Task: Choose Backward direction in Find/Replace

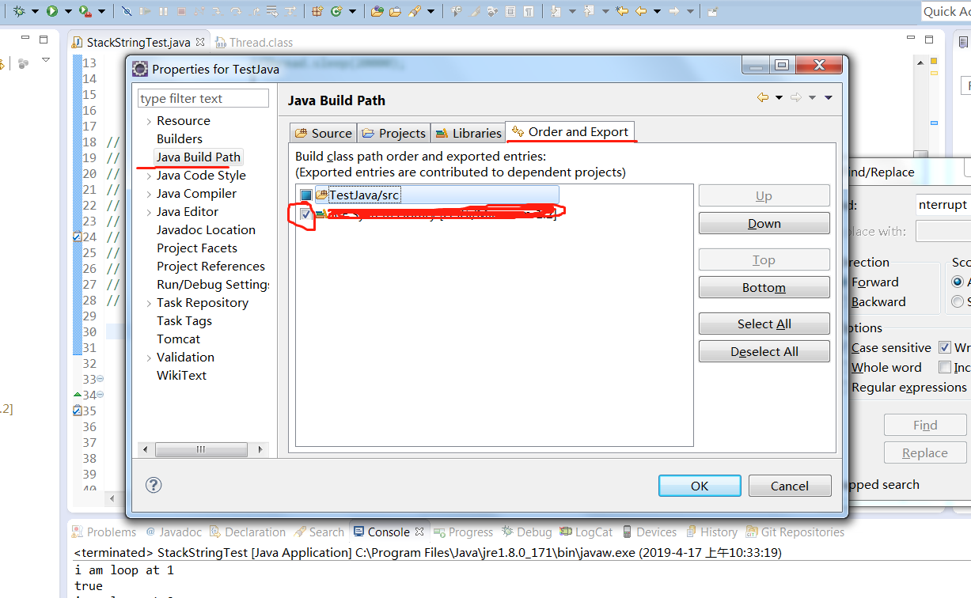Action: (x=878, y=301)
